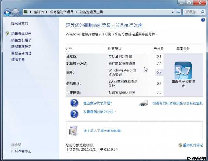
Task: Click shield icon beside 調整視覺效果
Action: point(7,33)
